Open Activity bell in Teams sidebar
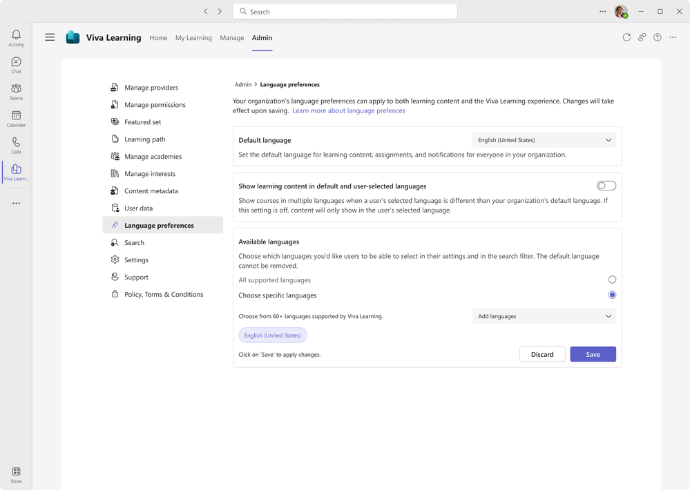This screenshot has width=690, height=490. 17,38
